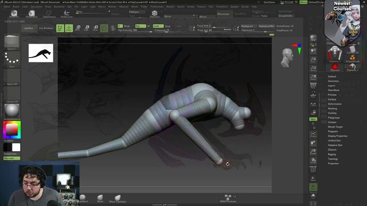Toggle the Rgb channel button
The image size is (367, 206).
click(140, 26)
